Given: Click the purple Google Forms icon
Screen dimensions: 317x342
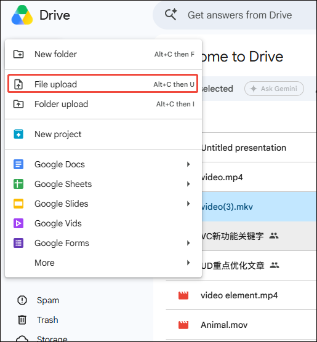Looking at the screenshot, I should (18, 243).
